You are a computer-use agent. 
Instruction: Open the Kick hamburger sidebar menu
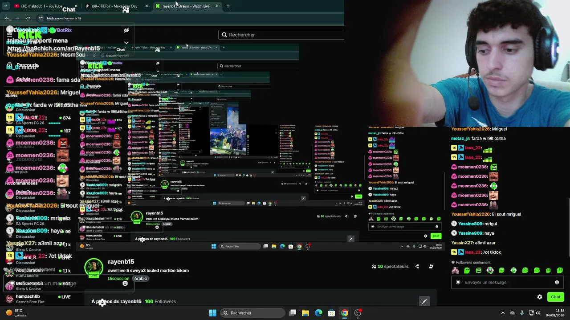pos(9,35)
